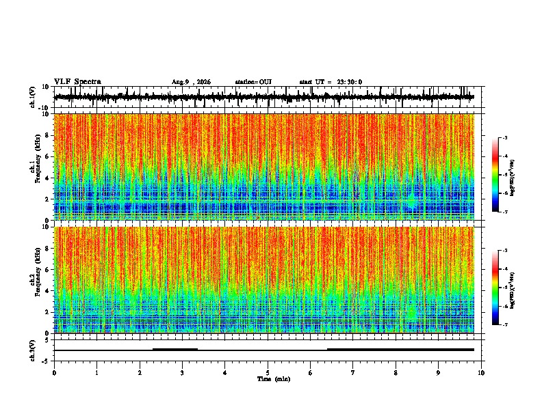Viewport: 542px width, 418px height.
Task: Click the "VLF Spectra" plot title
Action: (x=77, y=82)
